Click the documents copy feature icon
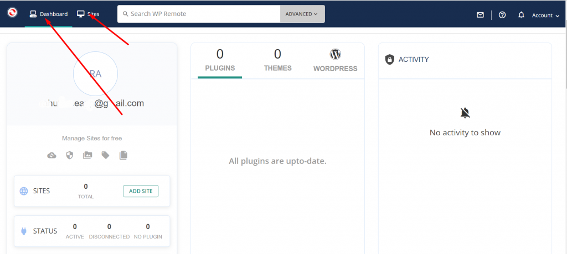 point(123,155)
